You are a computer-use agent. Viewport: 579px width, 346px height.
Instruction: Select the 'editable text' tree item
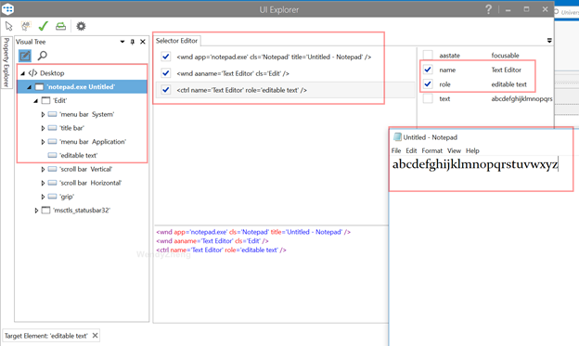78,156
